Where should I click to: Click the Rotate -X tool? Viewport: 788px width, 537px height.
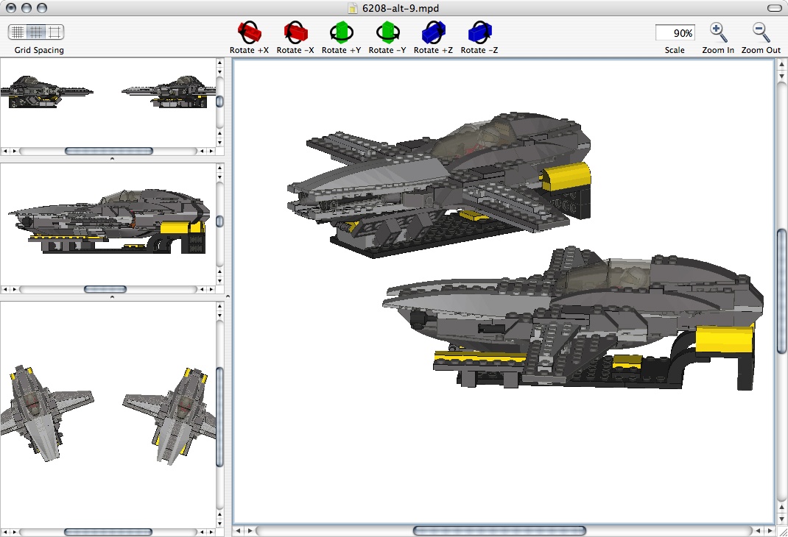(x=295, y=32)
